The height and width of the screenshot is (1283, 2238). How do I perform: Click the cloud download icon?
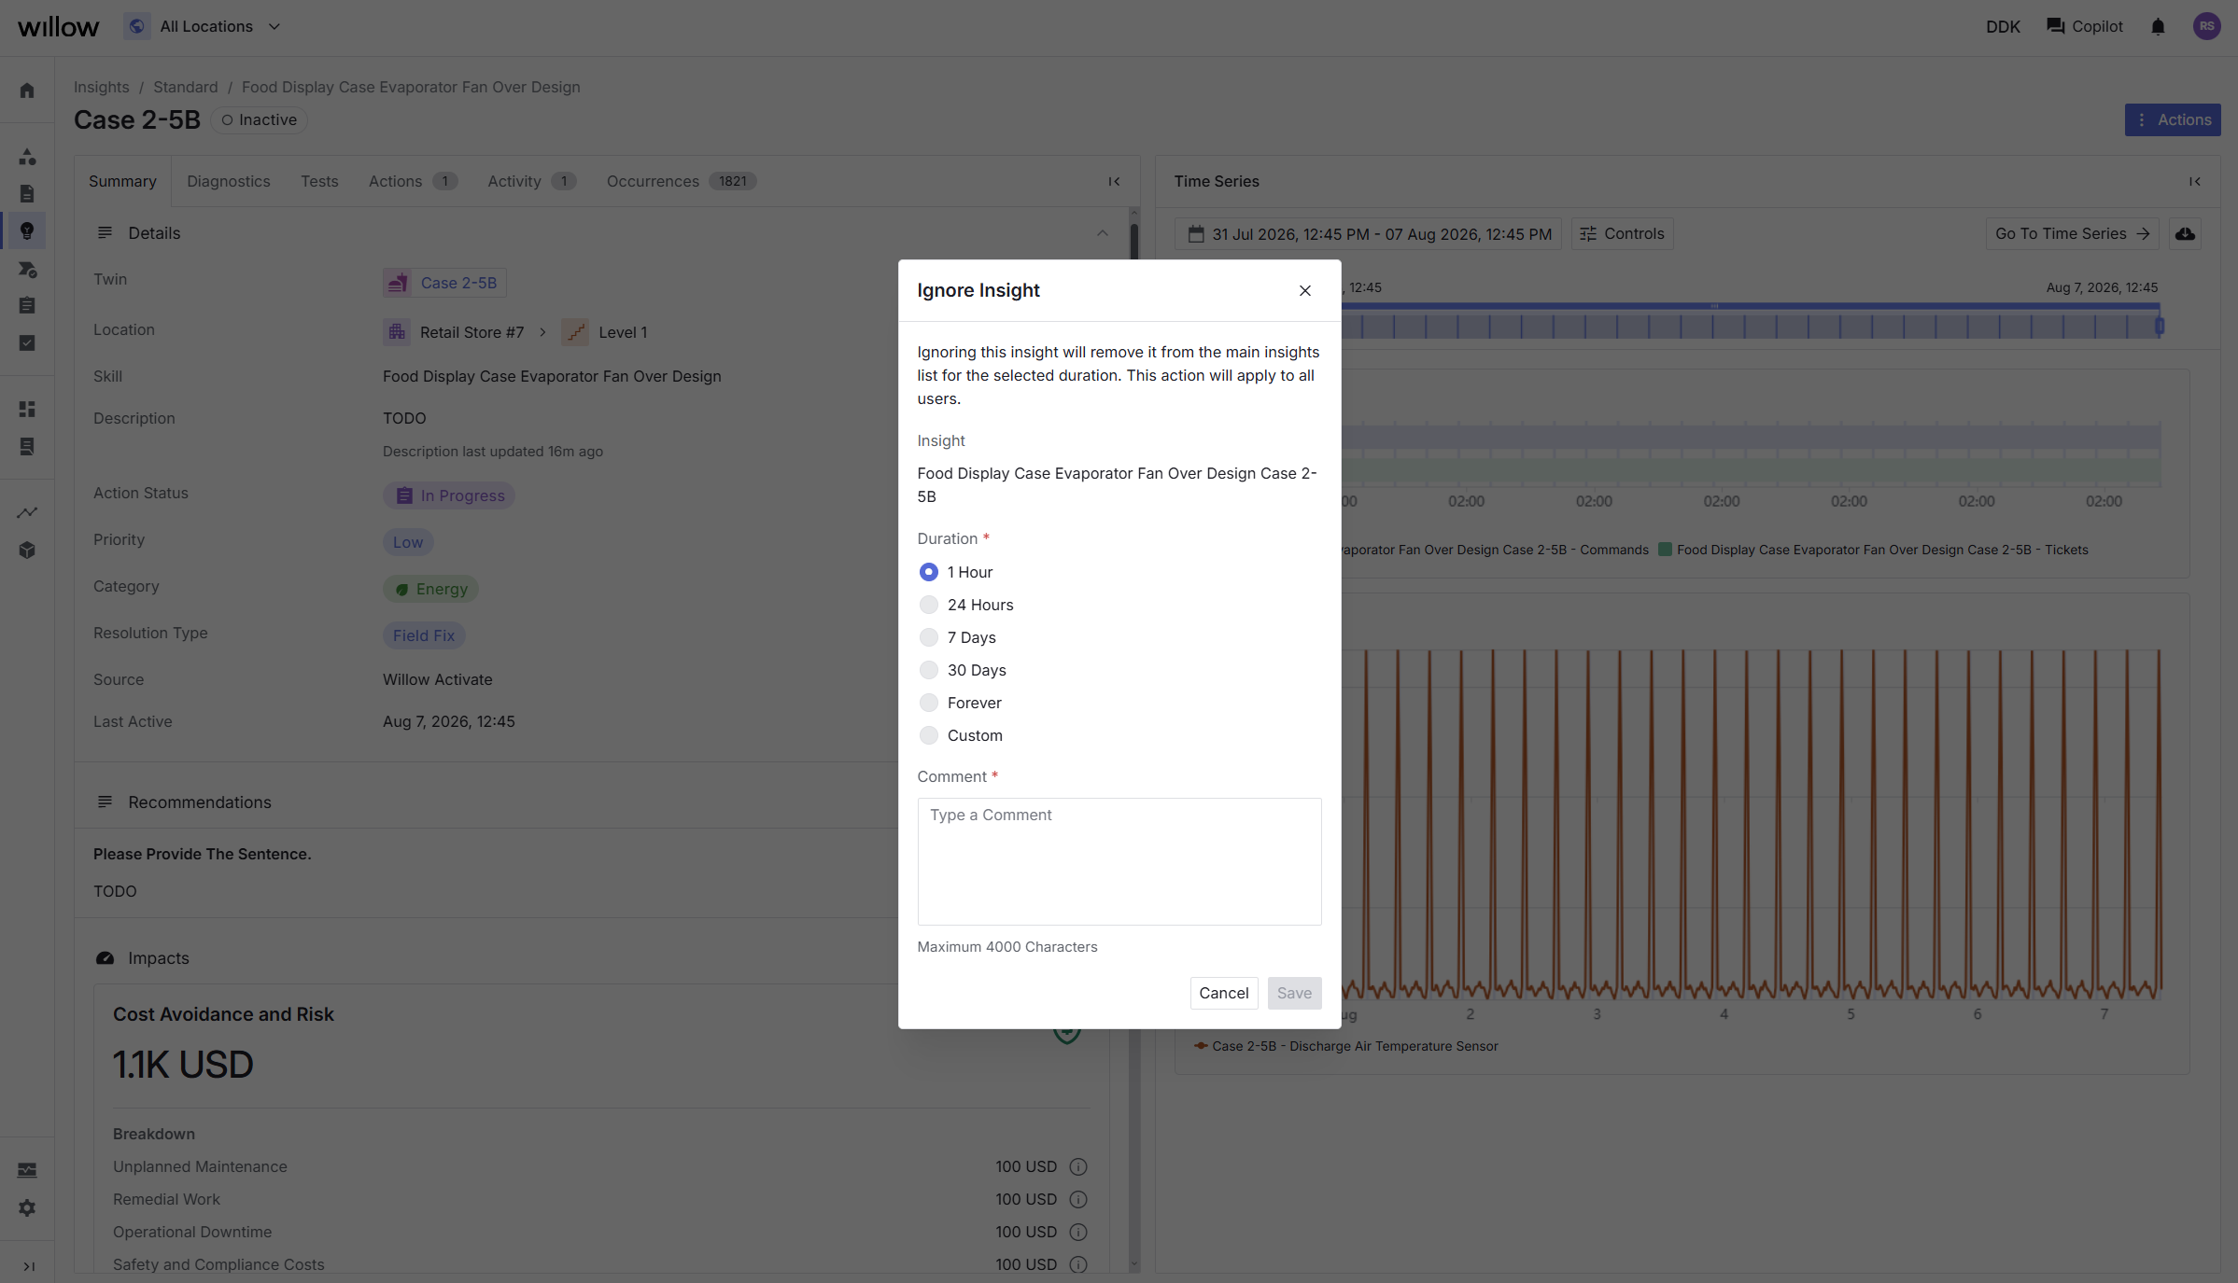[2185, 234]
